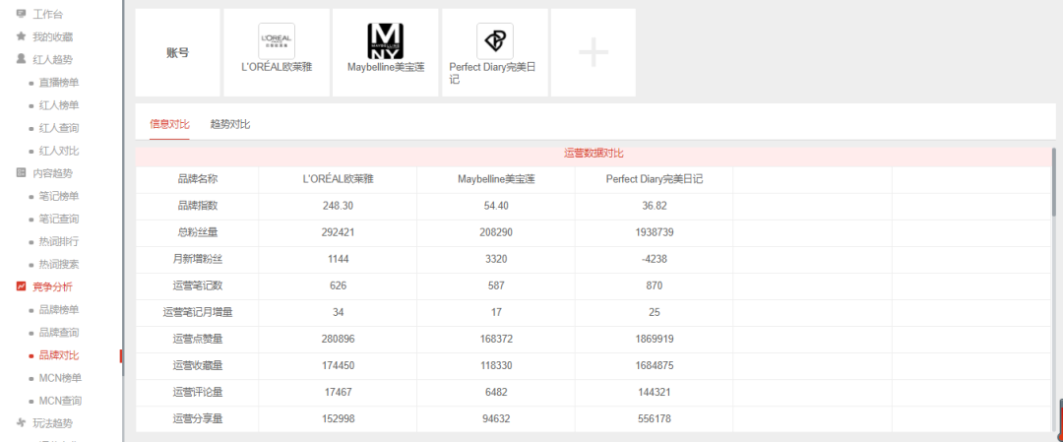The image size is (1063, 442).
Task: Click the 账号 card
Action: coord(177,53)
